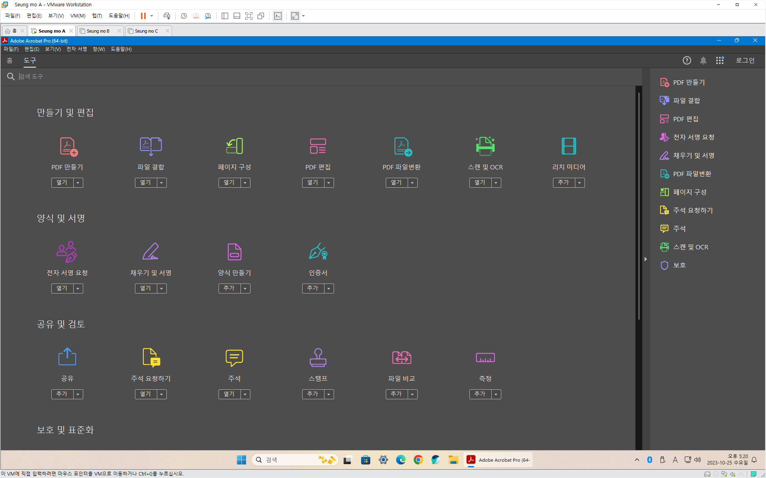
Task: Open the notifications bell icon
Action: (703, 60)
